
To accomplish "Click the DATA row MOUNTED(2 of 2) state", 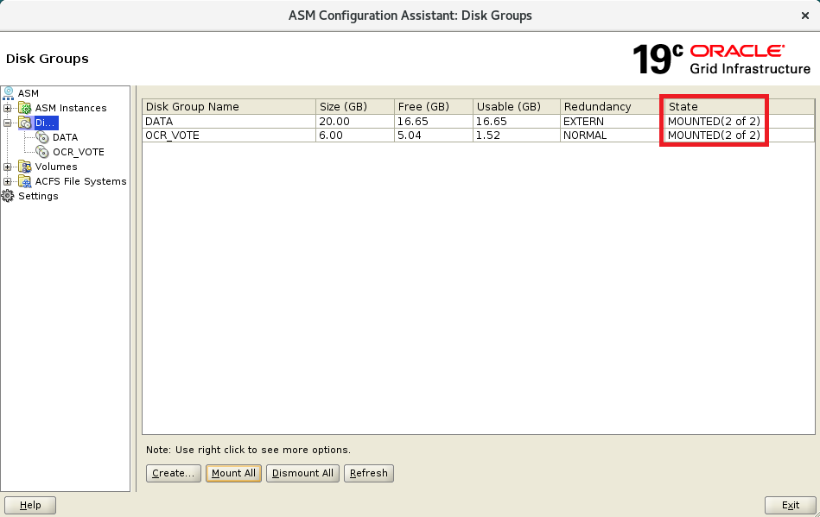I will [740, 121].
